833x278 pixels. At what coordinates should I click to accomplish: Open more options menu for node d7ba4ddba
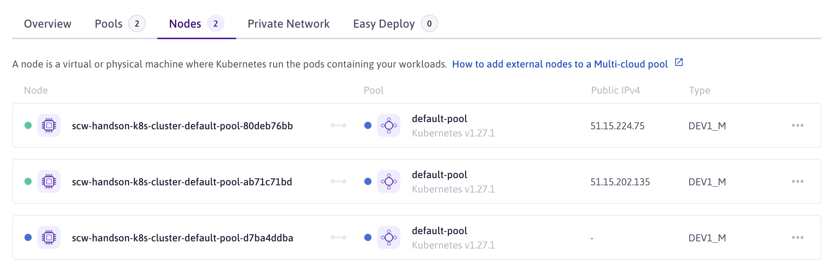tap(797, 237)
